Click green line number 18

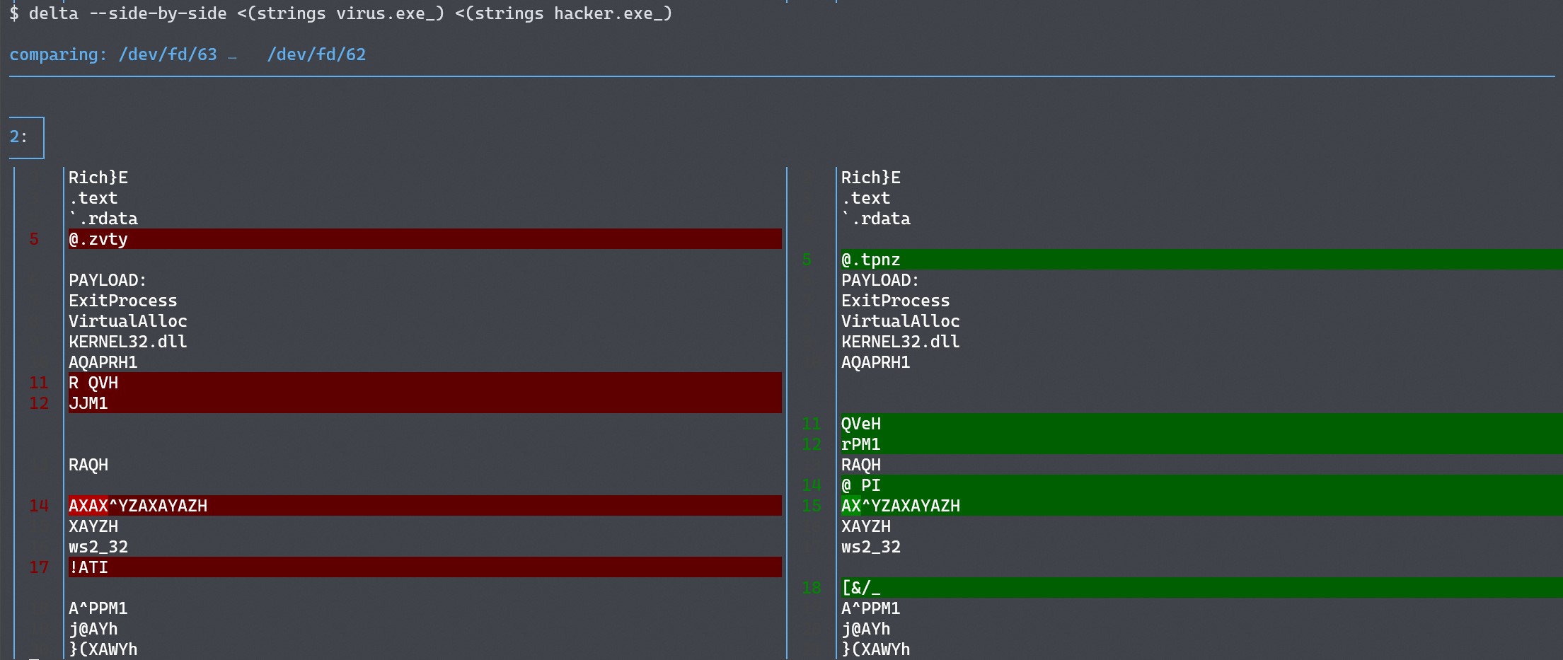[x=812, y=588]
